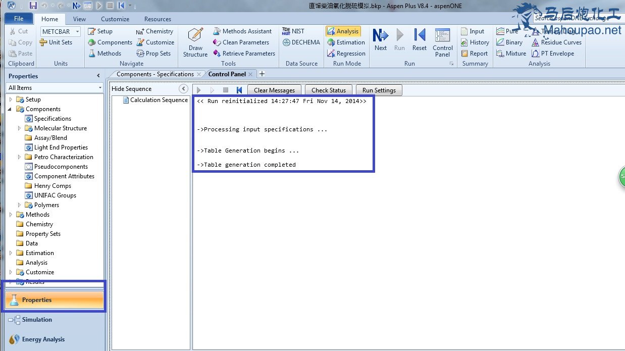Open Mixture analysis
This screenshot has height=351, width=625.
click(x=511, y=54)
